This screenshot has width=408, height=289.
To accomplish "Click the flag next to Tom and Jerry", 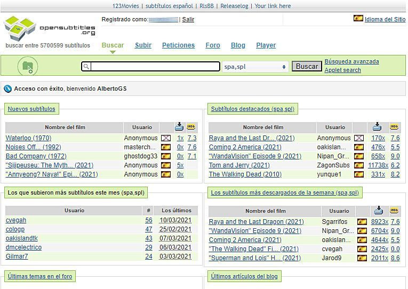I will point(359,165).
